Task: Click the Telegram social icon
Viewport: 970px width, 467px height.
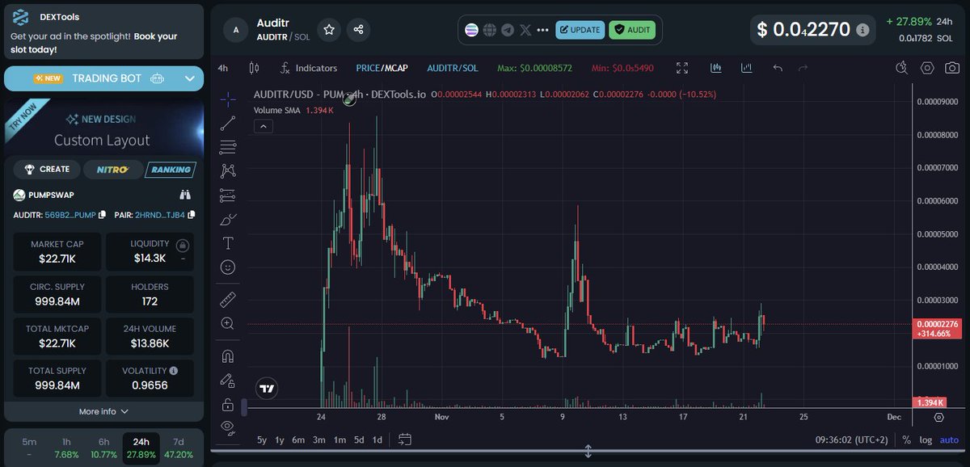Action: 508,30
